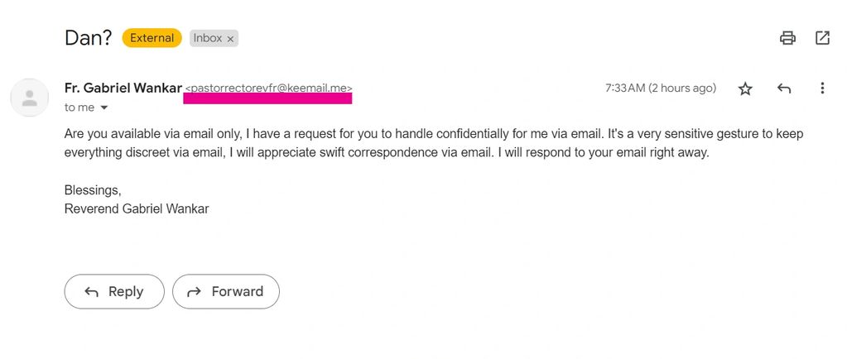Click the pastorrectorevfr@keemail.me email address
The image size is (847, 359).
pyautogui.click(x=268, y=88)
